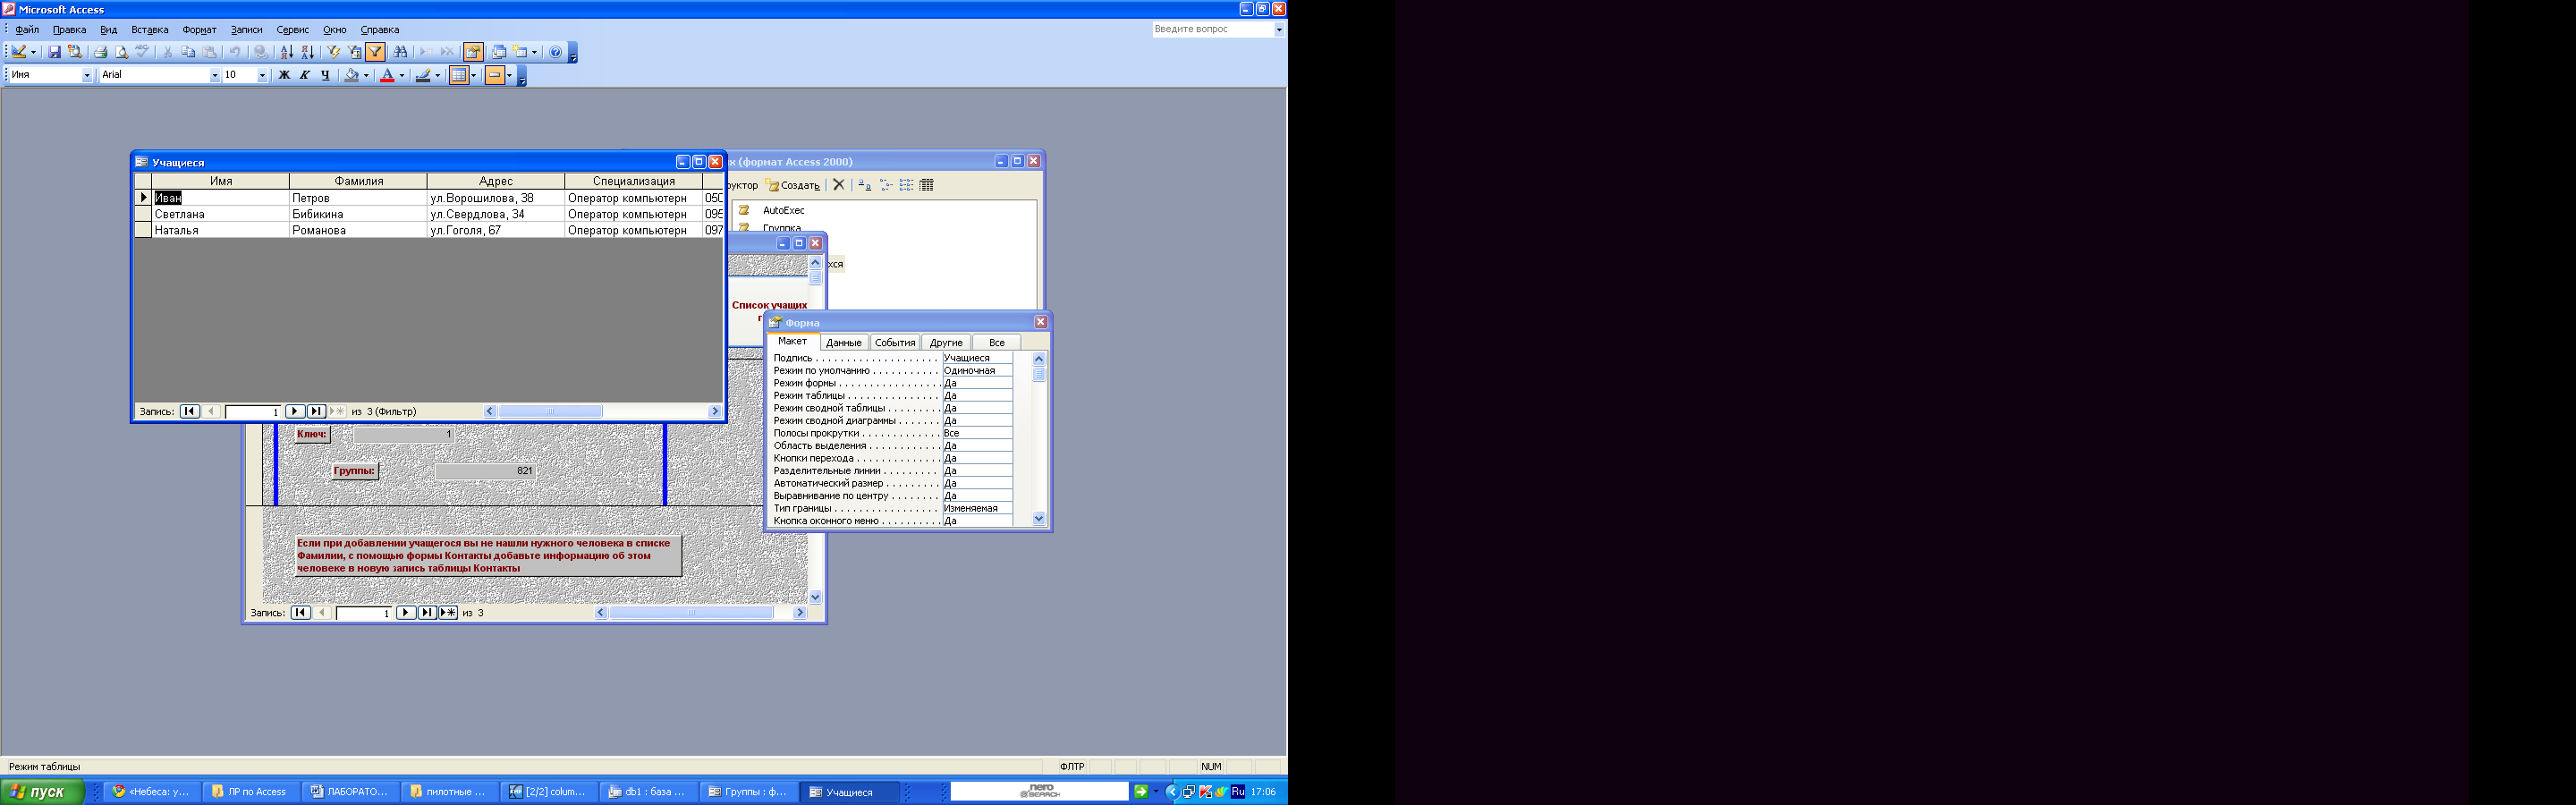Go to next record in Учащиеся navigator

(295, 411)
